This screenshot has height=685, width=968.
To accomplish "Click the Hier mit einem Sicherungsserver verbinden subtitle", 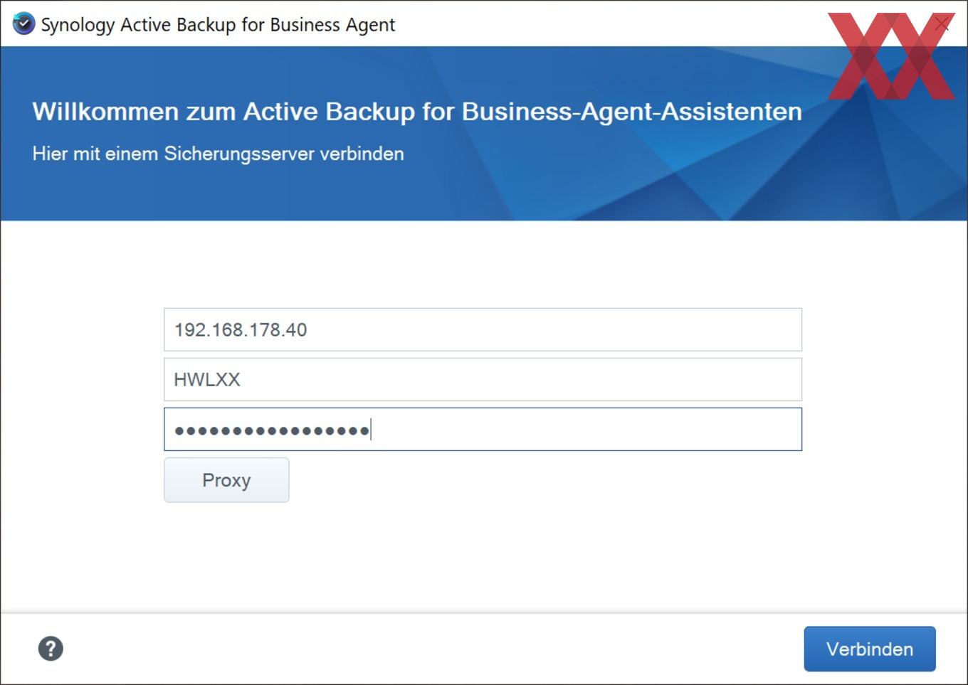I will 219,154.
